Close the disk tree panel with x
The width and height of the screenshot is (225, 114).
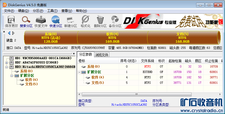(x=74, y=53)
